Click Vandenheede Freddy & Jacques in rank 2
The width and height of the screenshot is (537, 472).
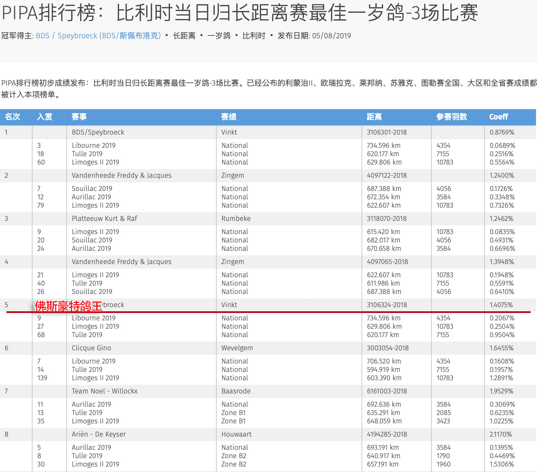[x=121, y=175]
